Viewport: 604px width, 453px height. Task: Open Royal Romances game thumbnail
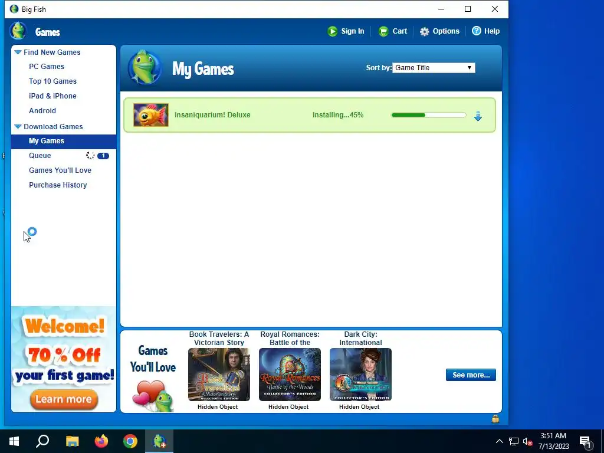pyautogui.click(x=290, y=375)
